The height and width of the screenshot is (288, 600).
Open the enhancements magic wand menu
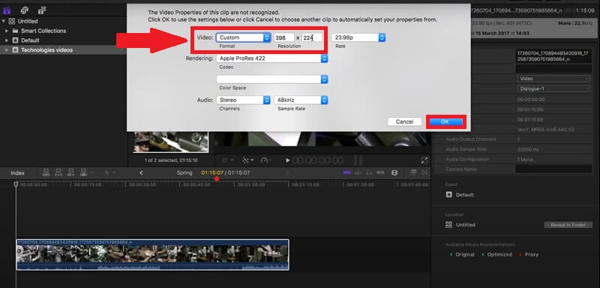pyautogui.click(x=248, y=160)
